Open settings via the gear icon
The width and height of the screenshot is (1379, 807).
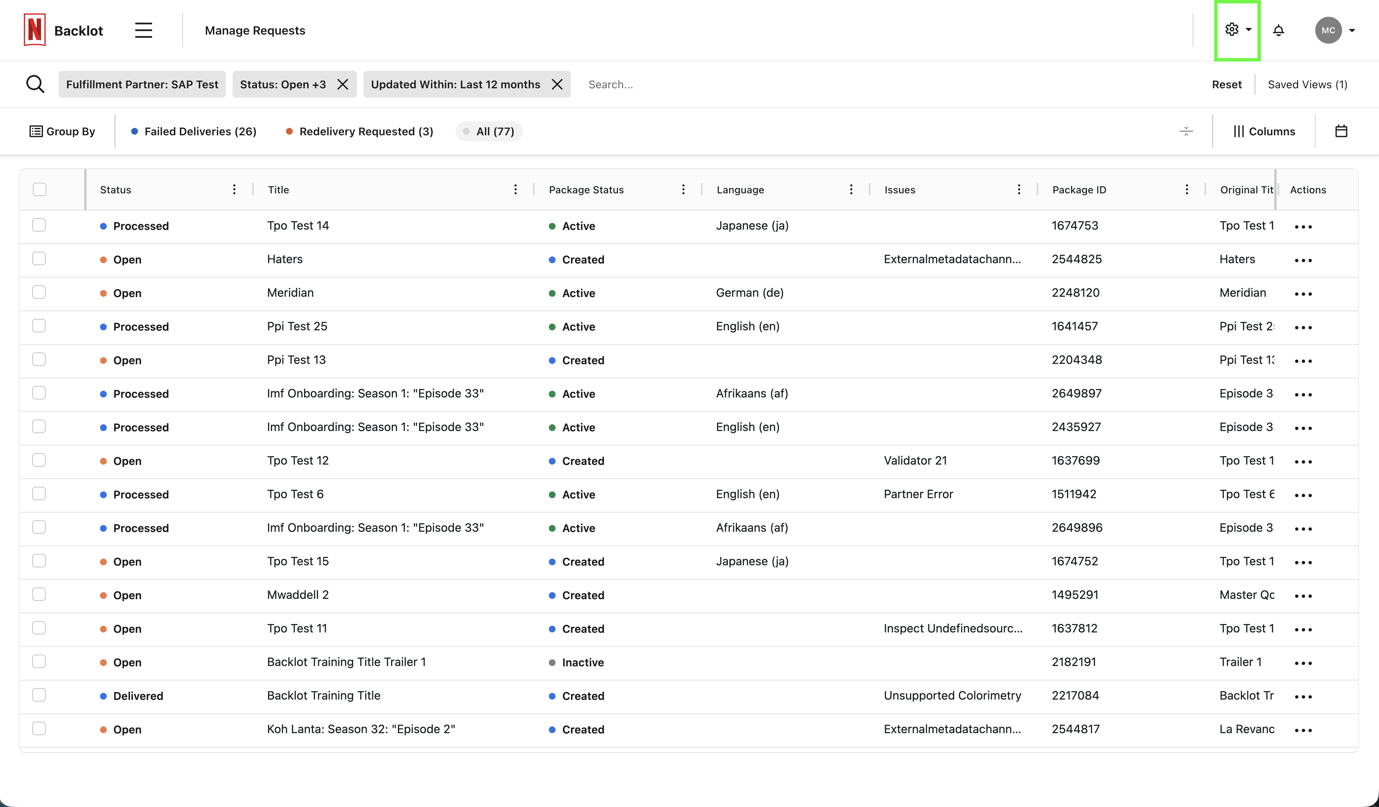(1231, 30)
